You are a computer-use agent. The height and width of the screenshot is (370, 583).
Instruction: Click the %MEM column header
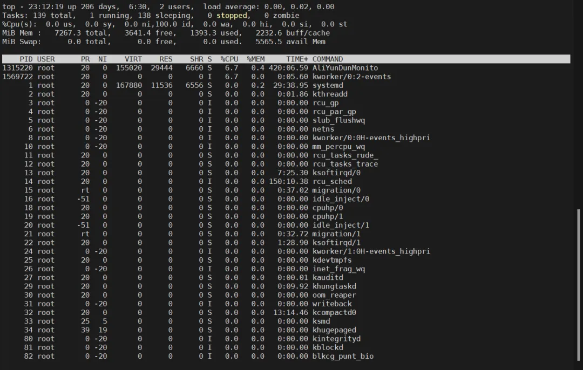pos(255,59)
